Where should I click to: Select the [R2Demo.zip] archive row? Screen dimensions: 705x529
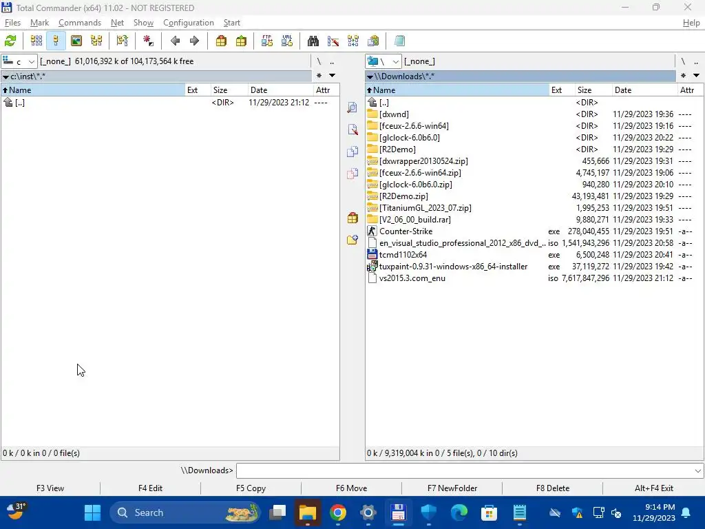534,196
